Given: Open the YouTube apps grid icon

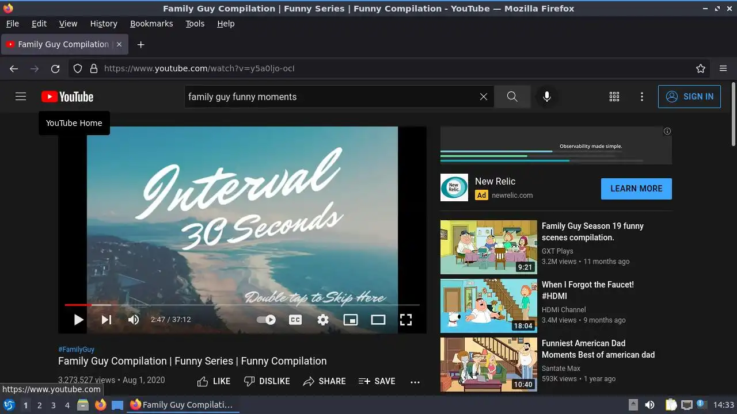Looking at the screenshot, I should pos(614,97).
